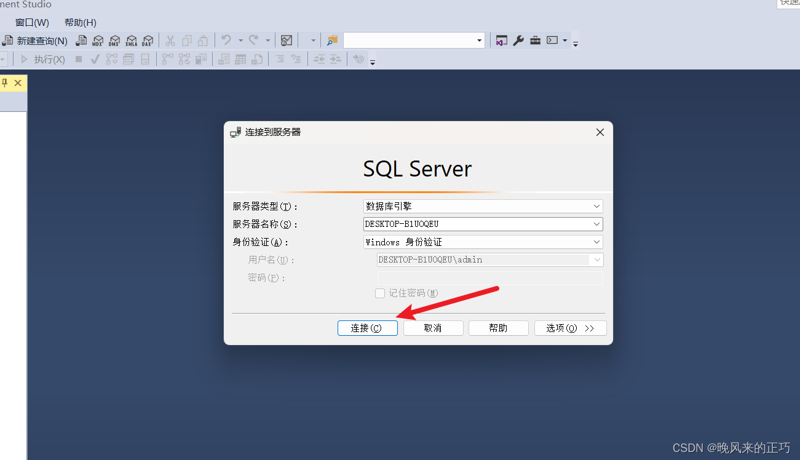
Task: Click the Undo arrow icon
Action: (x=226, y=41)
